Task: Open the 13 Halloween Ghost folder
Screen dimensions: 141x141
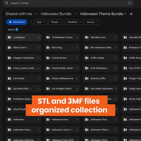Action: 62,37
